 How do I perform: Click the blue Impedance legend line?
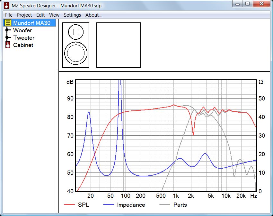[109, 205]
